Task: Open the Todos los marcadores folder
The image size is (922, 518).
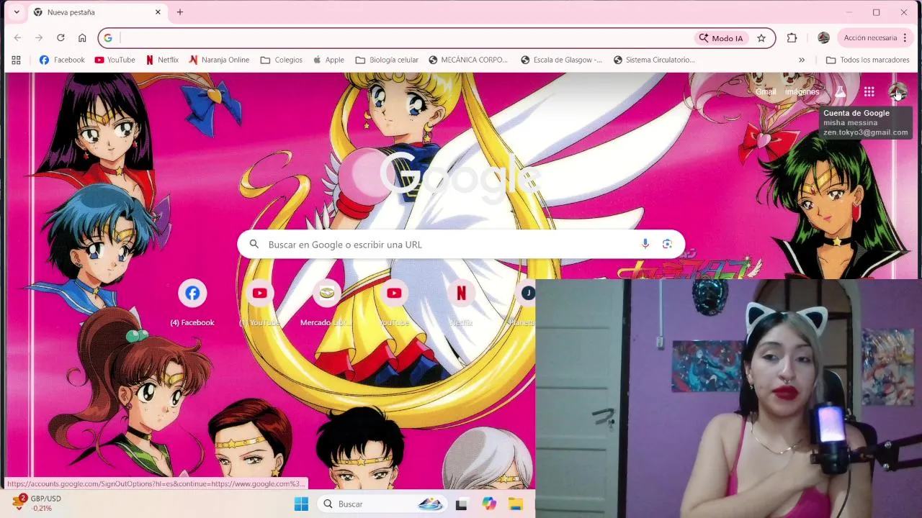Action: pos(868,60)
